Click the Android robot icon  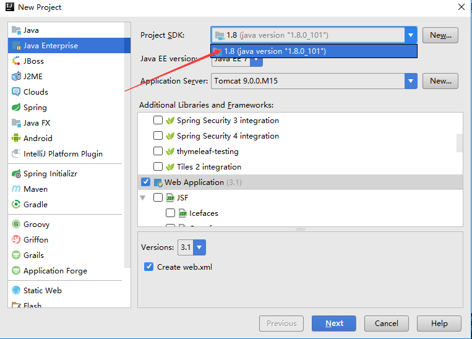16,139
